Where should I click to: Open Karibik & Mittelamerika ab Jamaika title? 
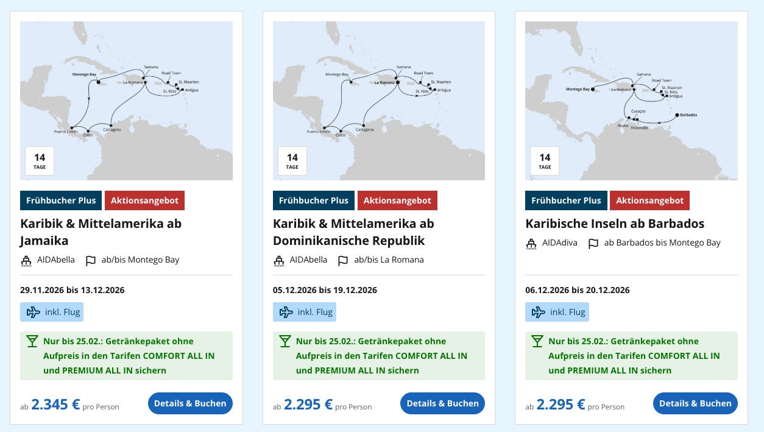[101, 232]
